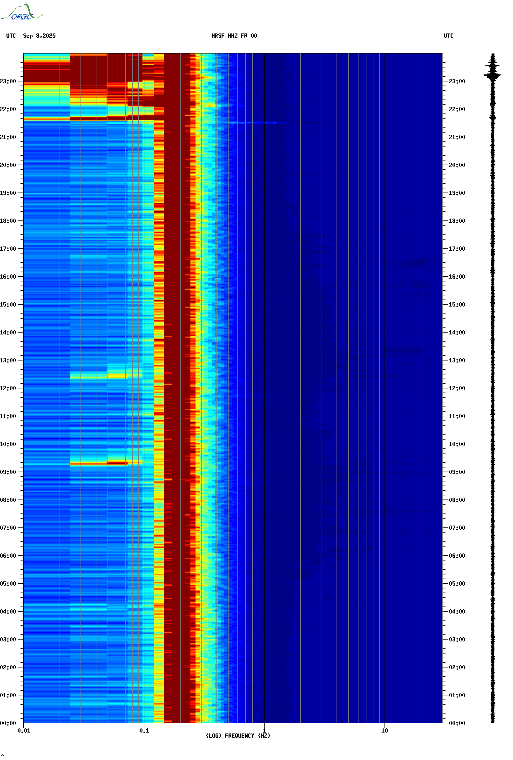Click the 04:00 label on the right axis

(x=457, y=612)
